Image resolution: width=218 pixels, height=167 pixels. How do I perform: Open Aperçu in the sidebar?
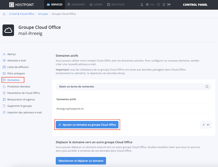point(11,54)
